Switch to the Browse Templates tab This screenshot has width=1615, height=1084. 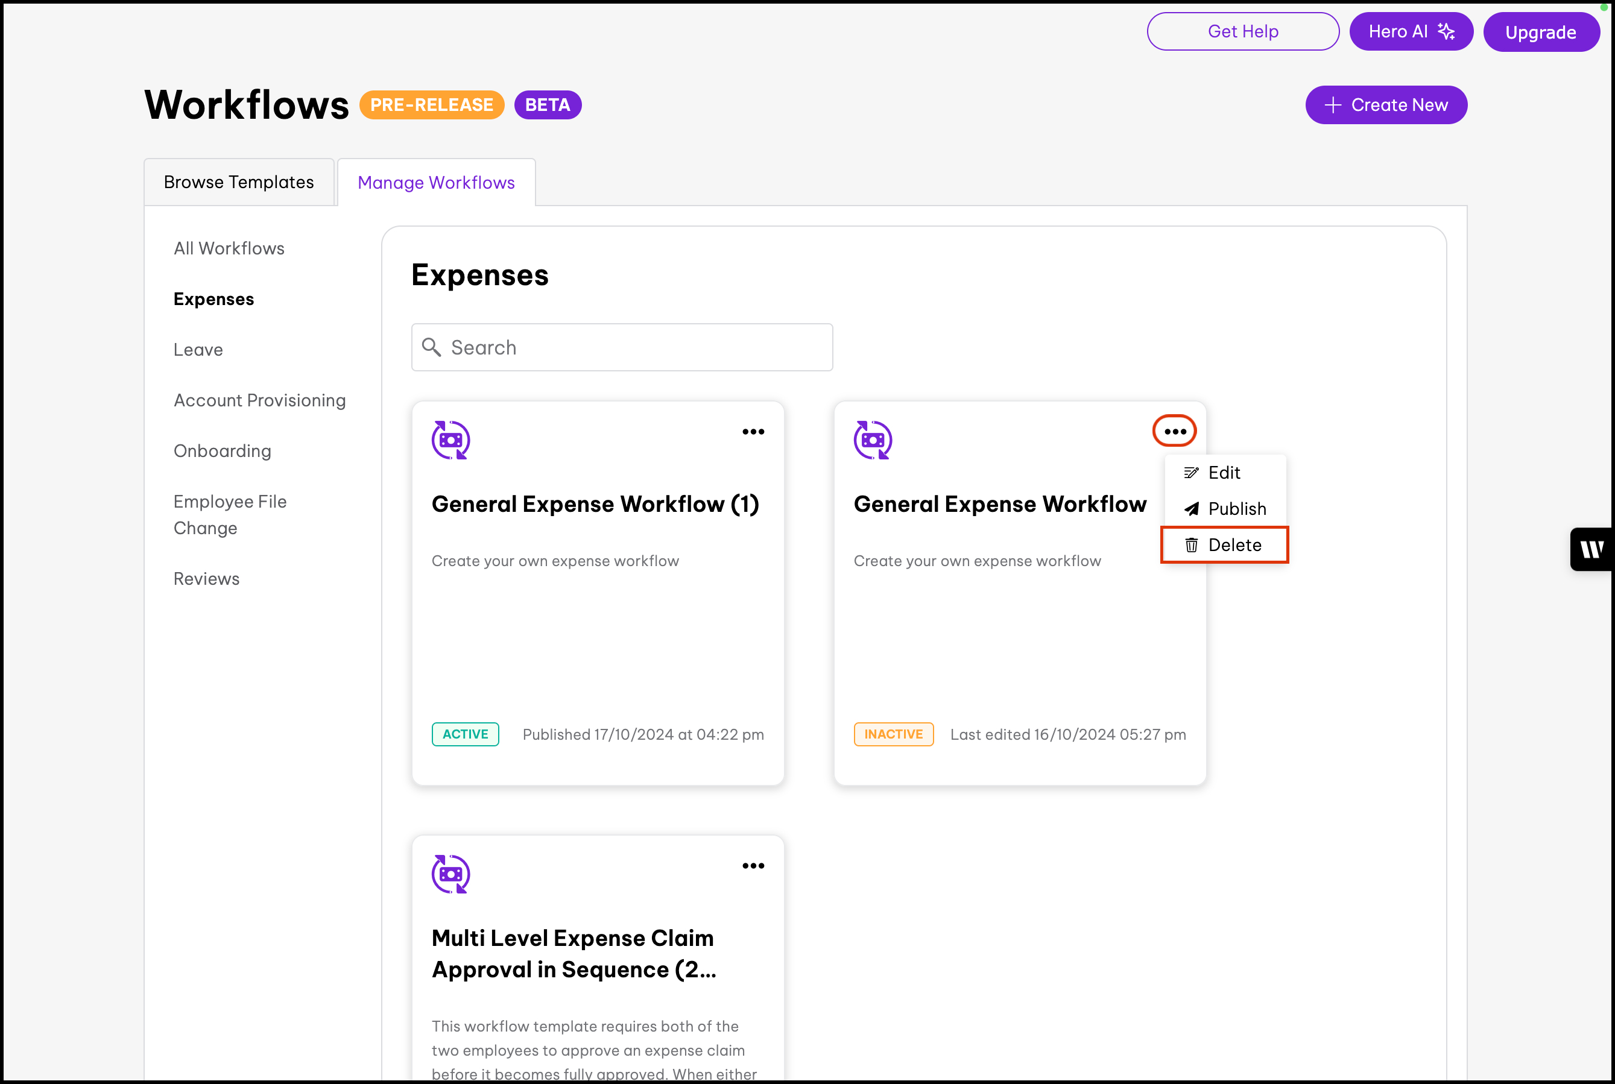[x=239, y=183]
